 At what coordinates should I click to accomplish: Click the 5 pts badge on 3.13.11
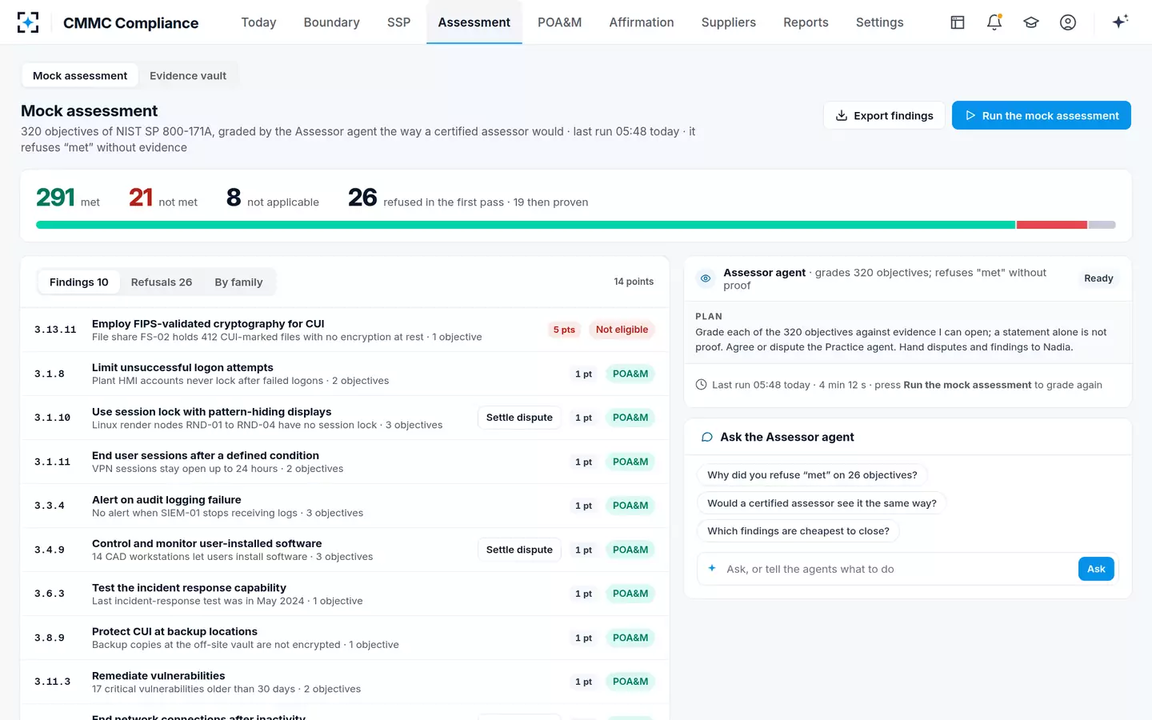click(x=564, y=330)
